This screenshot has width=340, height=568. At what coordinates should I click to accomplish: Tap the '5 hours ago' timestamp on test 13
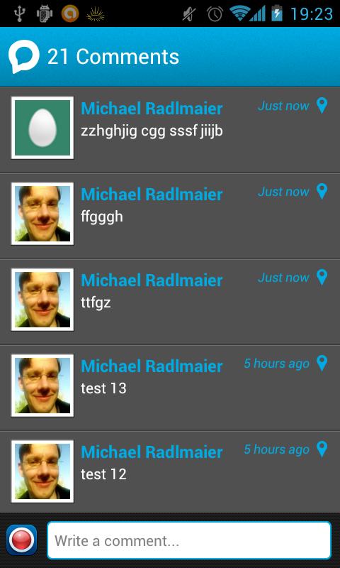click(x=276, y=364)
